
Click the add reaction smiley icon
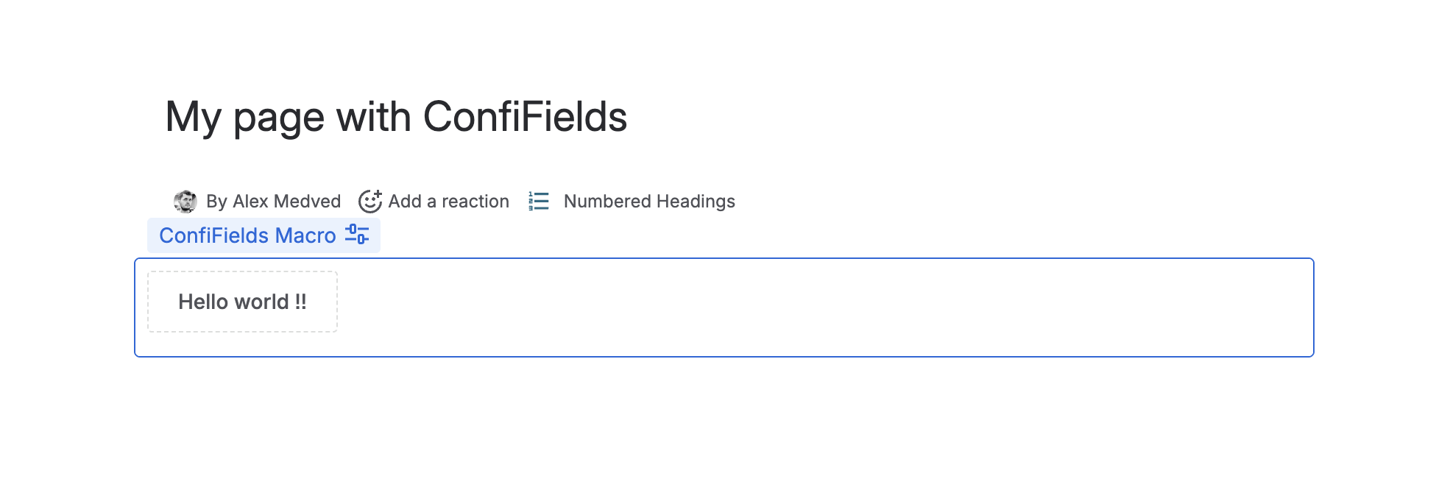click(x=369, y=201)
